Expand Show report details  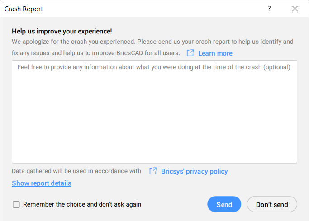coord(41,183)
